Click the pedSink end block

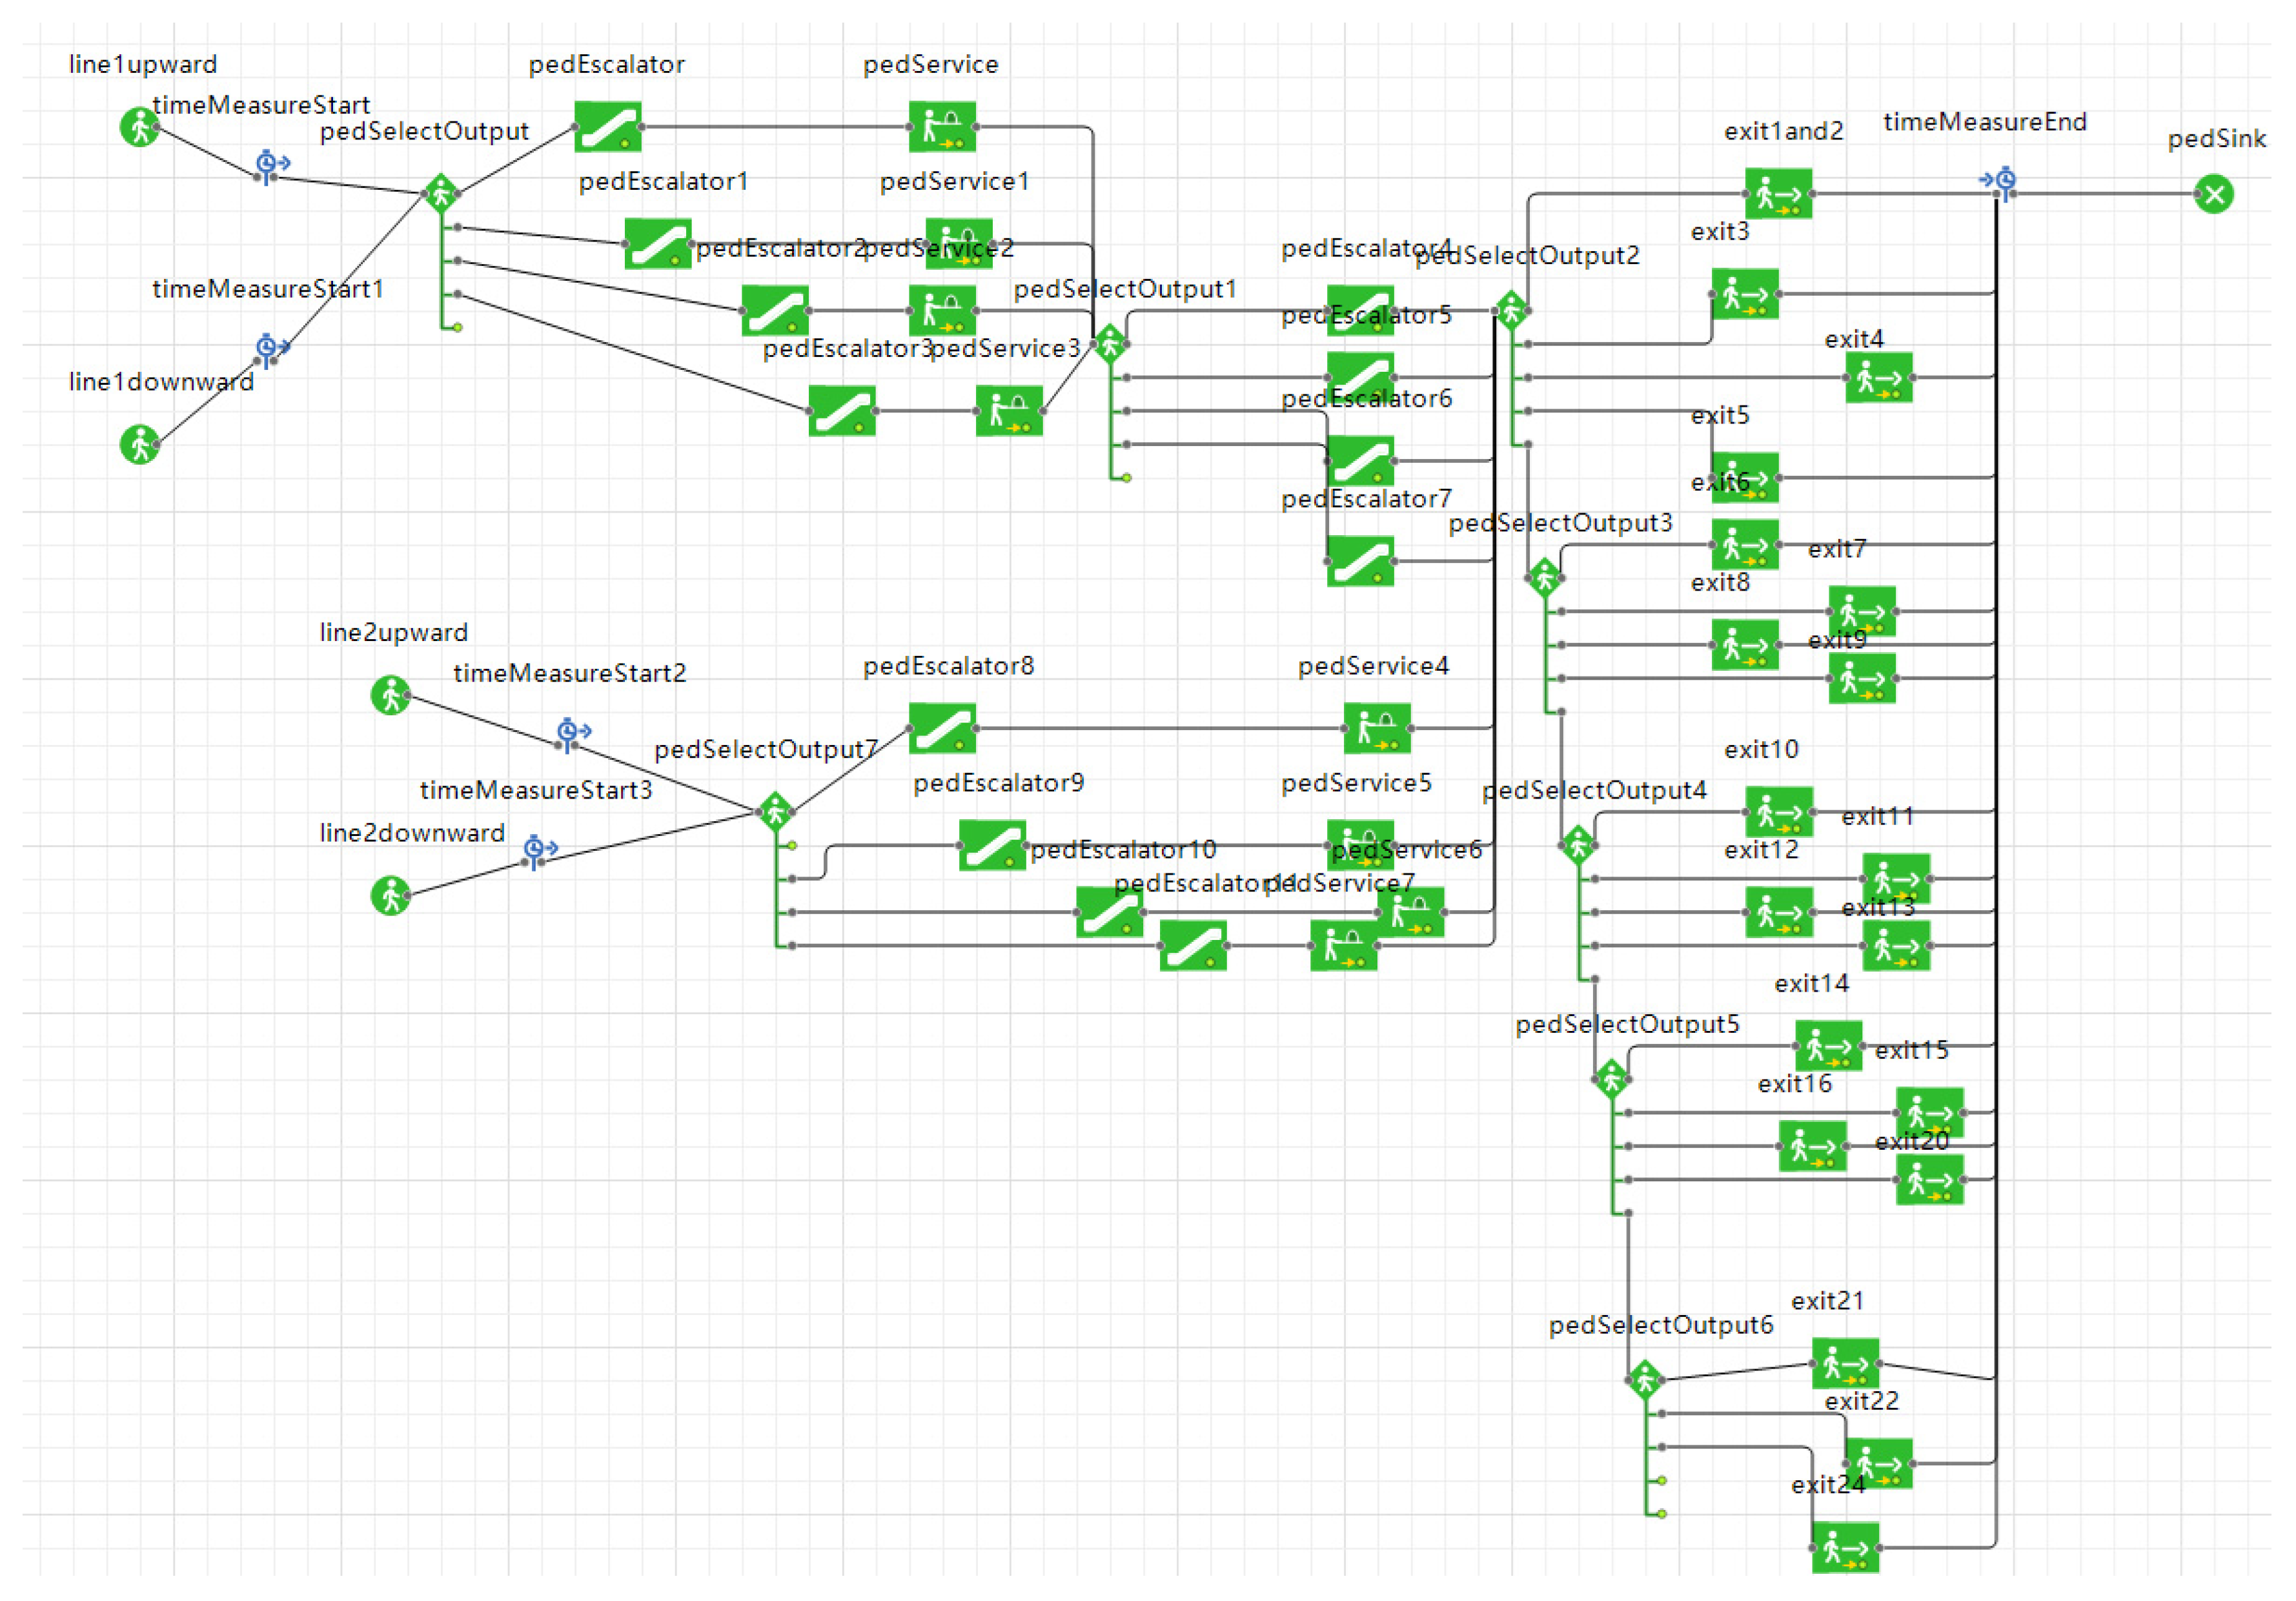pos(2214,194)
